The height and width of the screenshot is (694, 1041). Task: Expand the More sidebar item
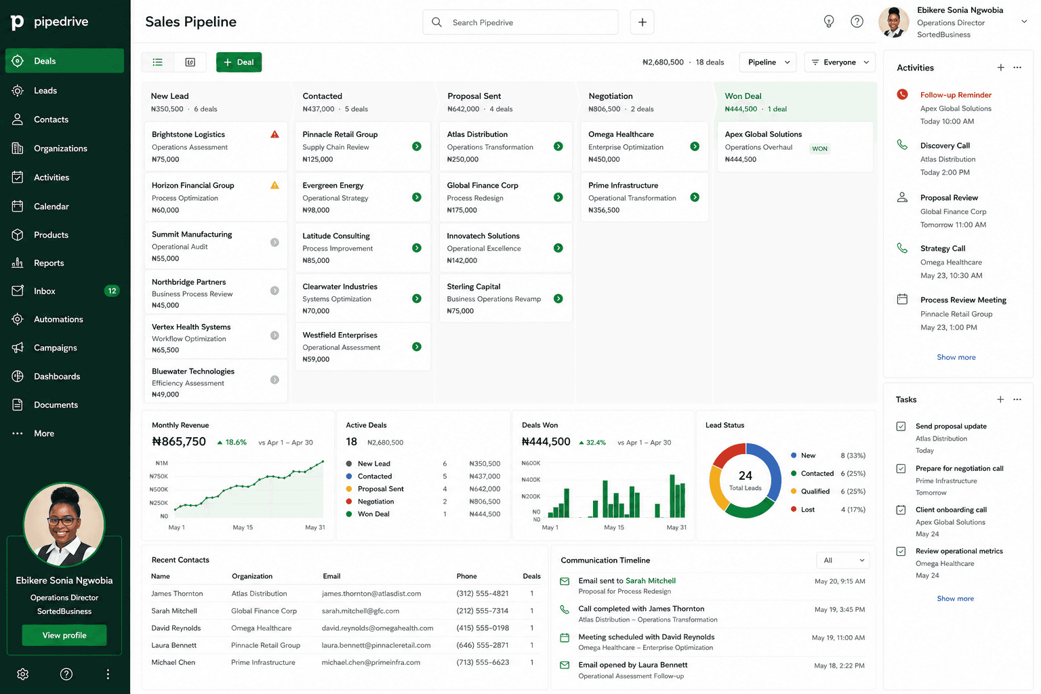point(64,434)
